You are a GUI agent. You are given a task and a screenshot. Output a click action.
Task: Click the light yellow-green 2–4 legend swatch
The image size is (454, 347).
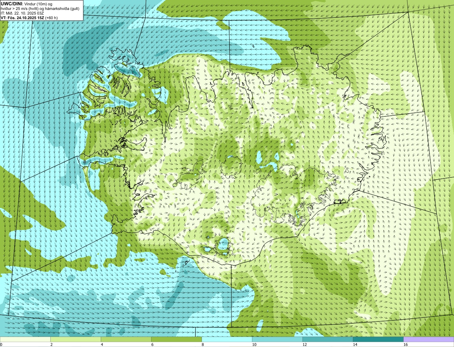click(76, 340)
